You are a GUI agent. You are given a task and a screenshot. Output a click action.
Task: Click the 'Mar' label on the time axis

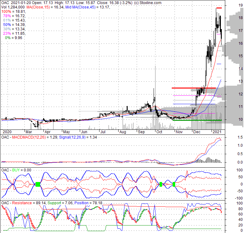tap(29, 132)
